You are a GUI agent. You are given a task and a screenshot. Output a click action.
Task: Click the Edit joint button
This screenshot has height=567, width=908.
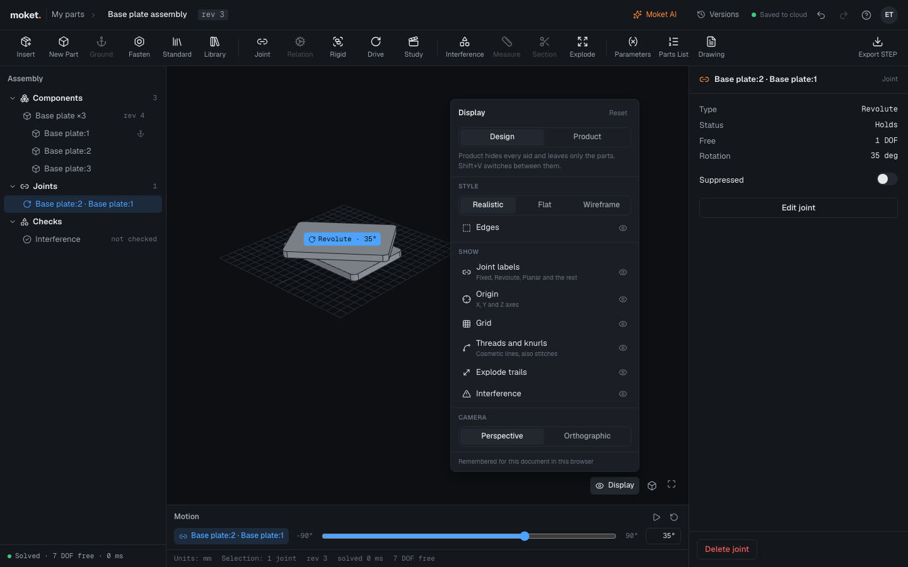click(798, 208)
